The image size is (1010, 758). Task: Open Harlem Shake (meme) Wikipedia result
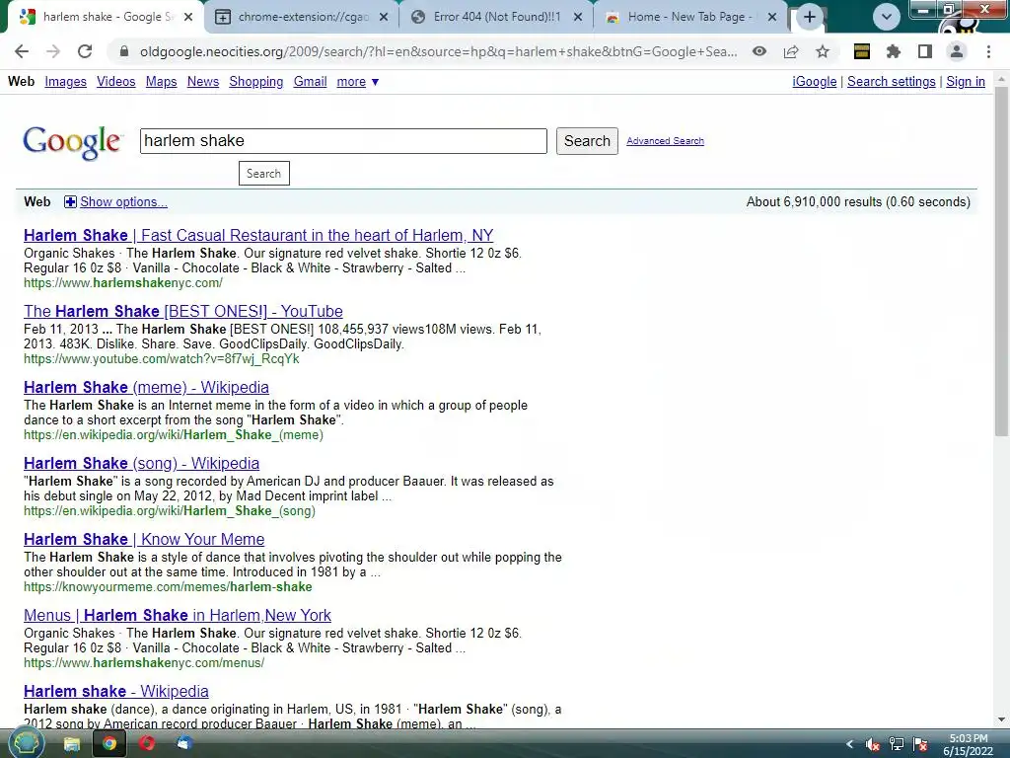pyautogui.click(x=146, y=387)
